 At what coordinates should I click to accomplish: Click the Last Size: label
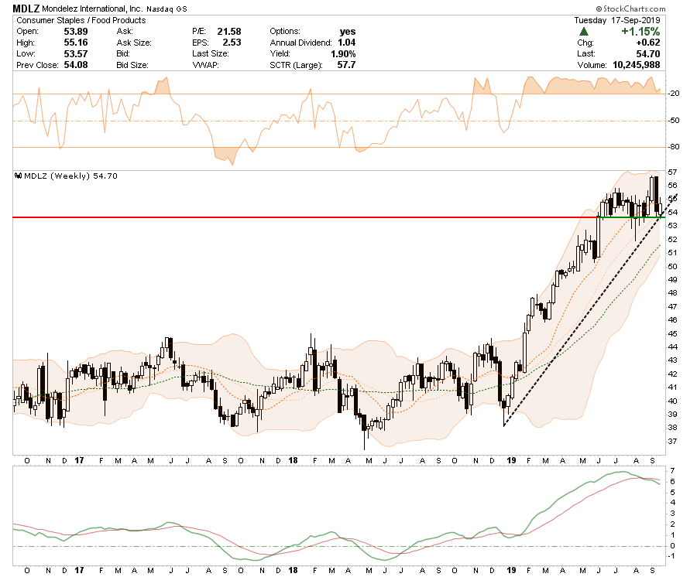click(x=210, y=53)
